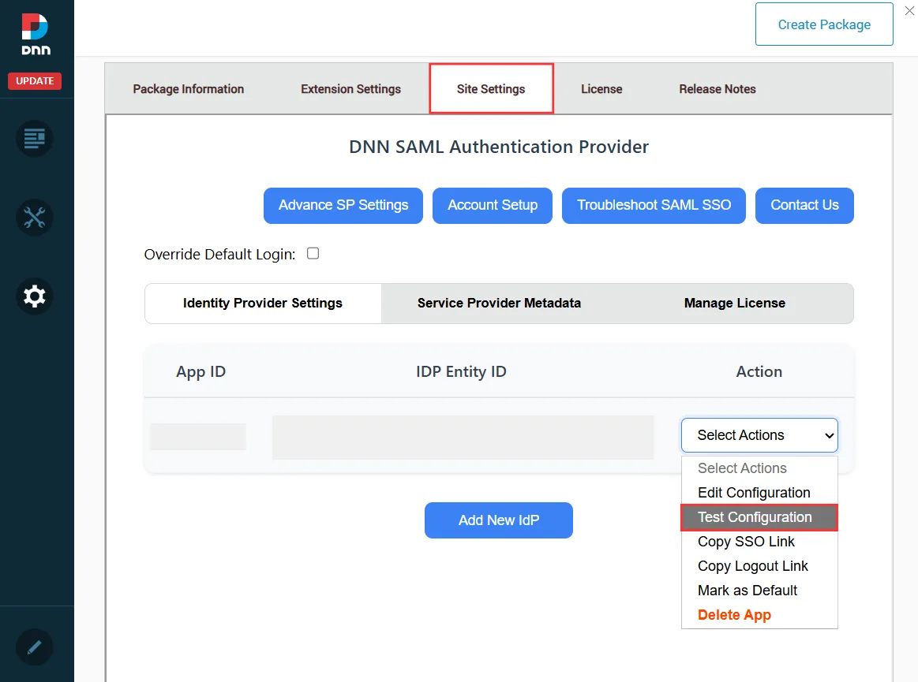Switch to the Extension Settings tab
This screenshot has width=918, height=682.
350,89
